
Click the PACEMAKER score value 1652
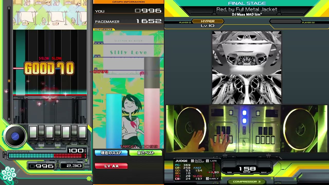click(149, 21)
